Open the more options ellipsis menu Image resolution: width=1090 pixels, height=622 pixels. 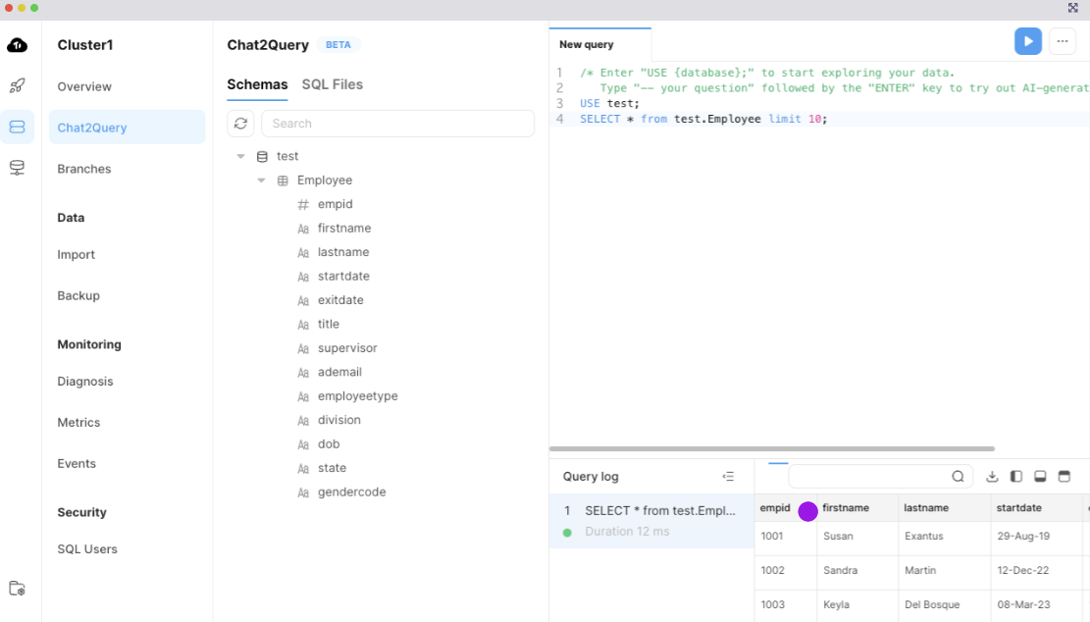[1063, 41]
